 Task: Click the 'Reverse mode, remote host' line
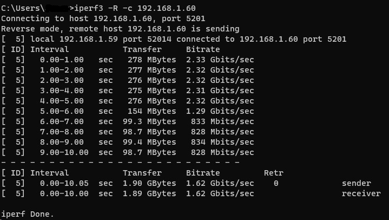coord(120,29)
